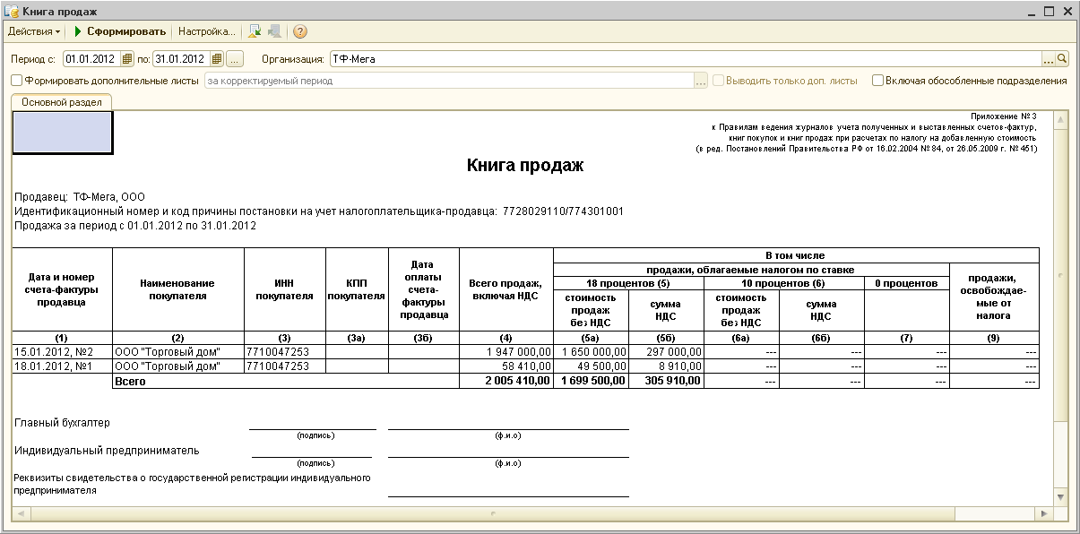Click header Всего продаж, включая НДС
This screenshot has height=534, width=1080.
pos(506,289)
